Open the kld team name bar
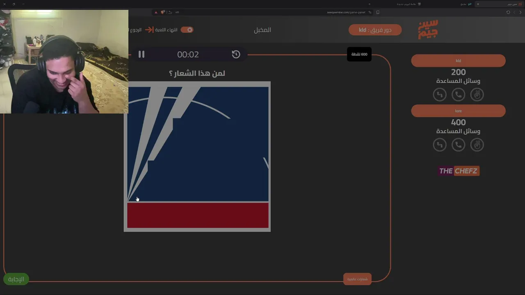525x295 pixels. click(458, 61)
